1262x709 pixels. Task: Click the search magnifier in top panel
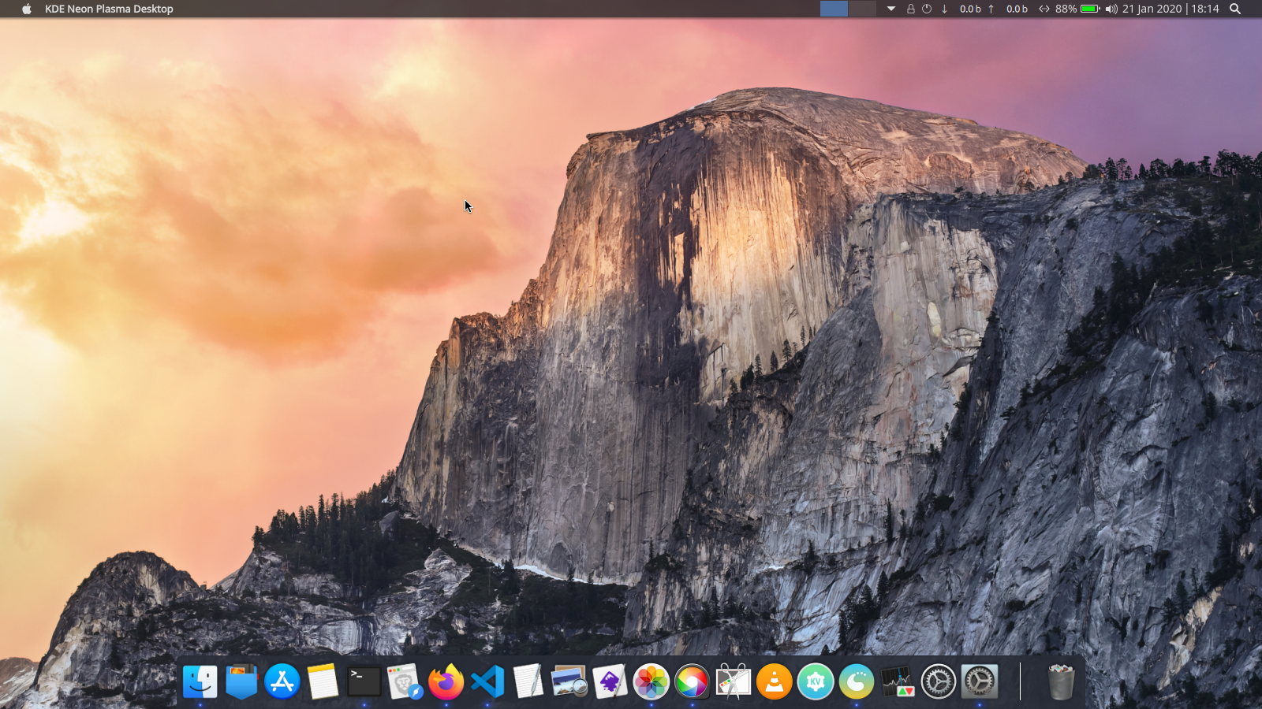1235,9
